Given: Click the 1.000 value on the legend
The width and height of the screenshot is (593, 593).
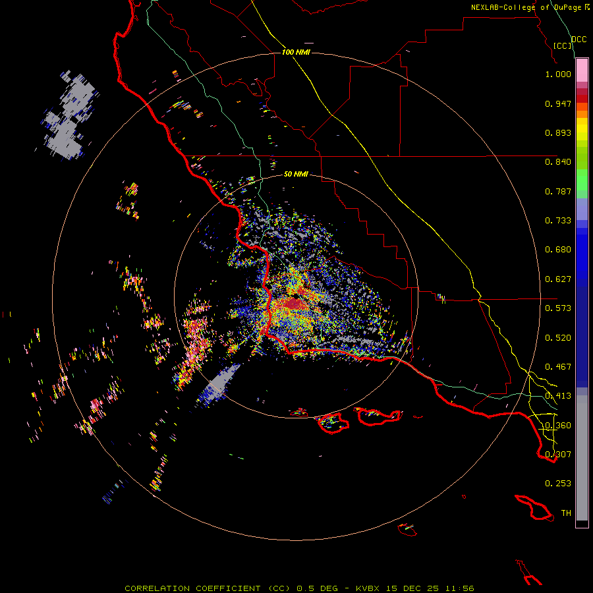Looking at the screenshot, I should [x=558, y=74].
